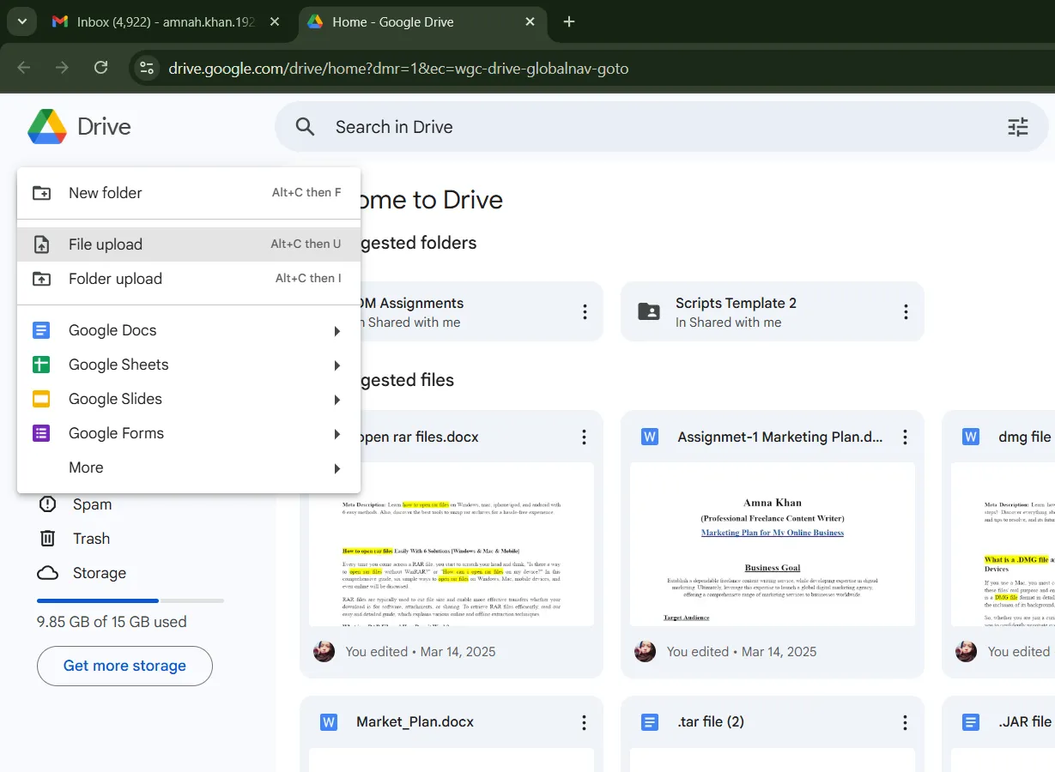
Task: Expand the More submenu arrow
Action: coord(337,468)
